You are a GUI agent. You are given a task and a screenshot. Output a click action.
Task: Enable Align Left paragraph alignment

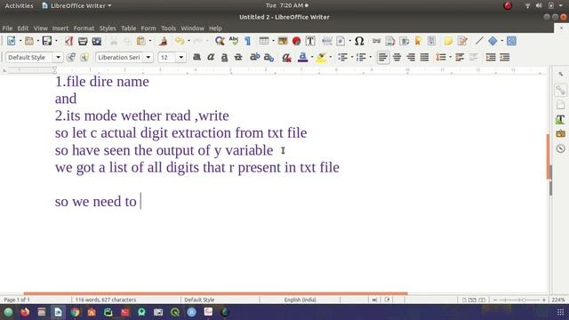tap(383, 57)
